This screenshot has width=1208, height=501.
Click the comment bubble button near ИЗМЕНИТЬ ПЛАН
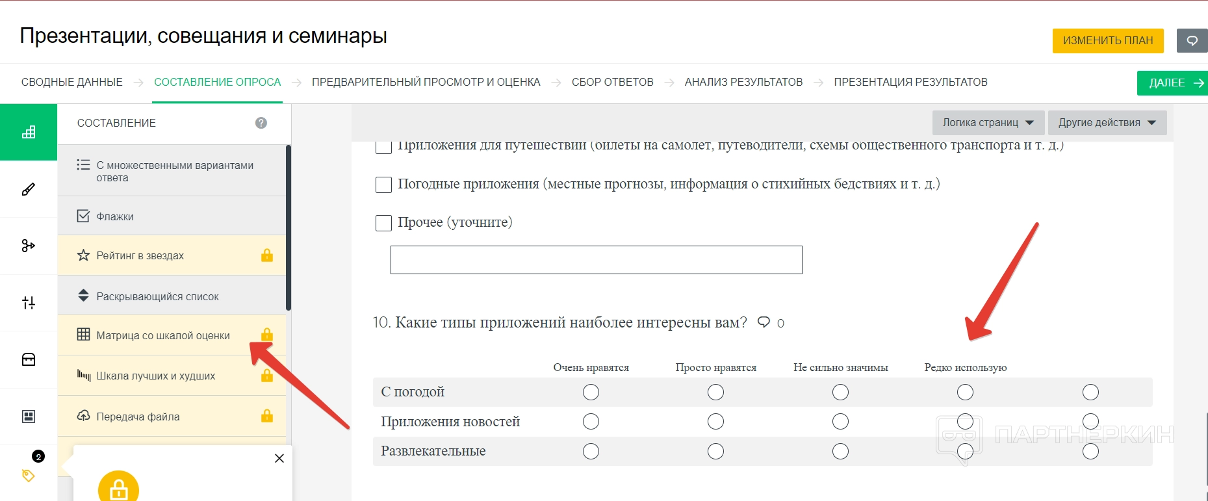coord(1192,40)
